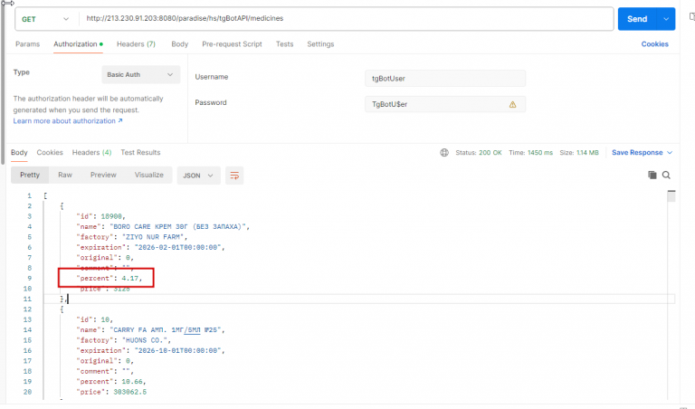Viewport: 695px width, 409px height.
Task: Open the request Body tab
Action: (179, 43)
